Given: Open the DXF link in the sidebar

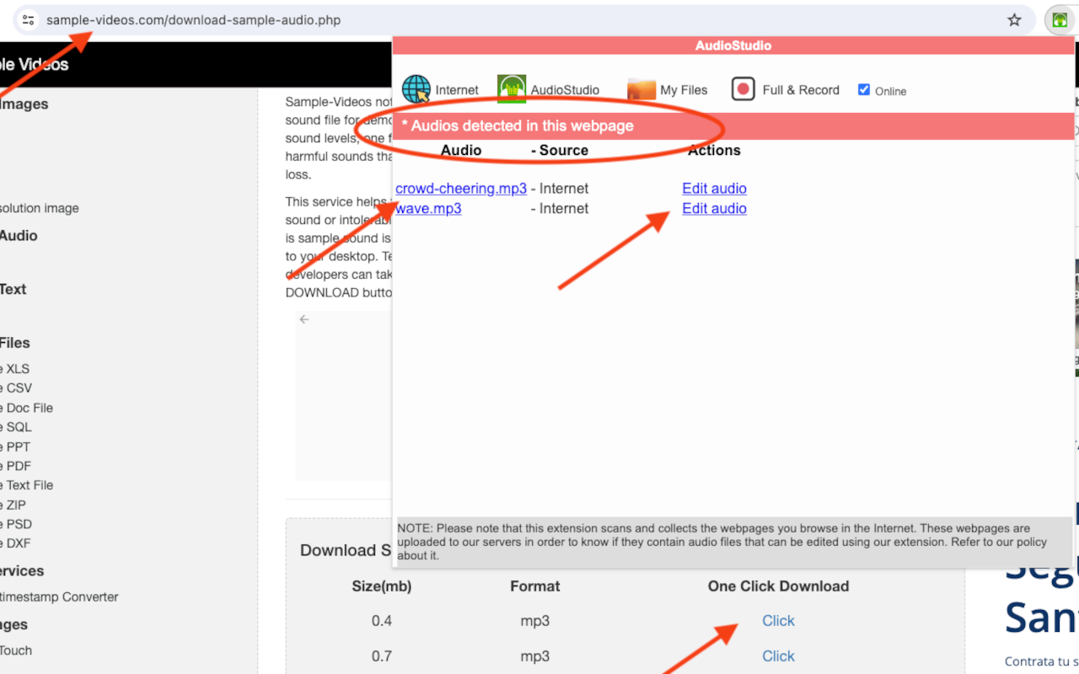Looking at the screenshot, I should click(15, 543).
